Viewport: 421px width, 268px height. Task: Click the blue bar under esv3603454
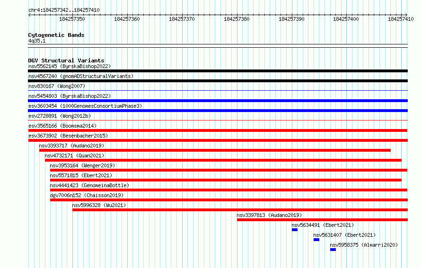(x=218, y=111)
